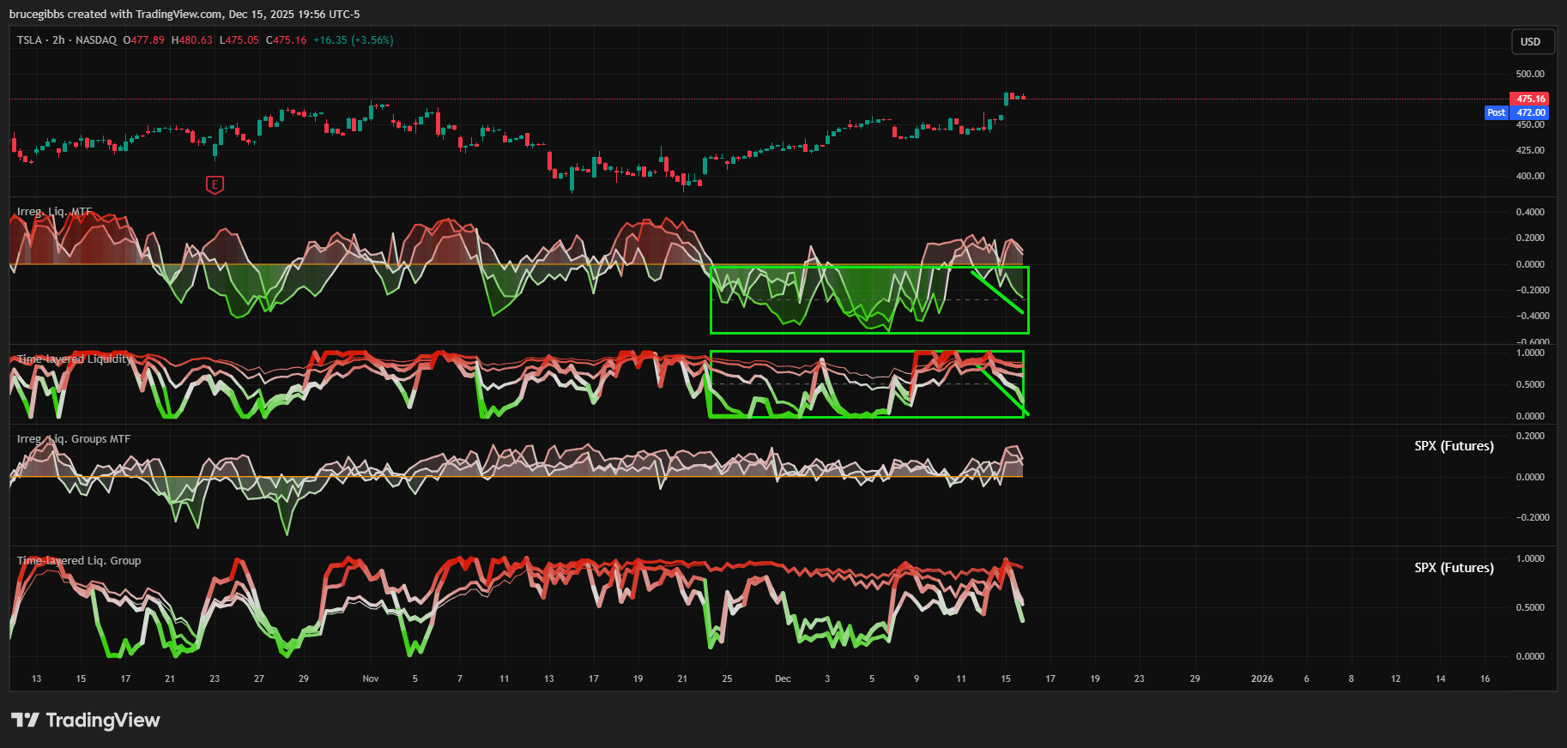The width and height of the screenshot is (1567, 748).
Task: Click the brucegibbs TradingView.com attribution header
Action: pyautogui.click(x=185, y=15)
